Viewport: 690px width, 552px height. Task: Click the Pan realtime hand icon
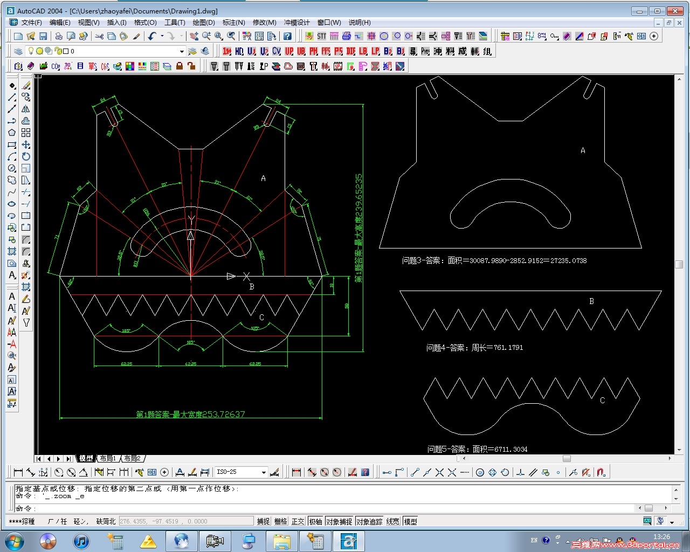pyautogui.click(x=194, y=36)
